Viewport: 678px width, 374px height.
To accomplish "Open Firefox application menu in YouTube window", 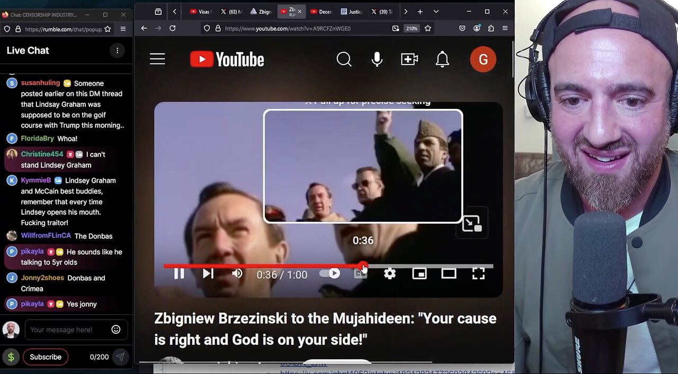I will coord(505,29).
